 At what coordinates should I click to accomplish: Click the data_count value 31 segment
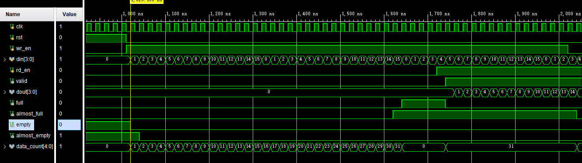[511, 147]
